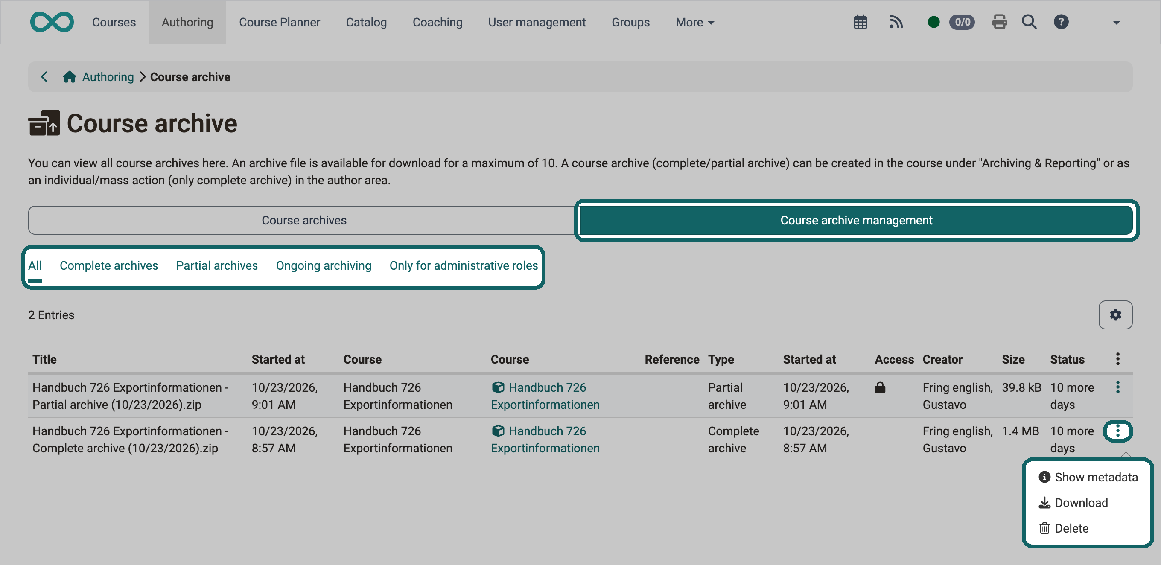Click the print icon in the top bar

point(999,22)
